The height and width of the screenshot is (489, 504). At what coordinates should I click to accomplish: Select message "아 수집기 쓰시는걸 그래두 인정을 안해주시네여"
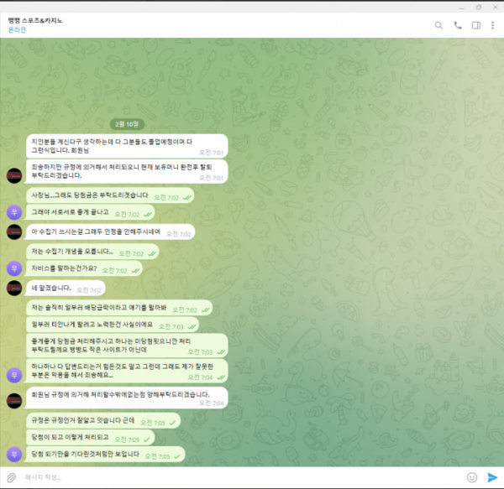tap(110, 232)
